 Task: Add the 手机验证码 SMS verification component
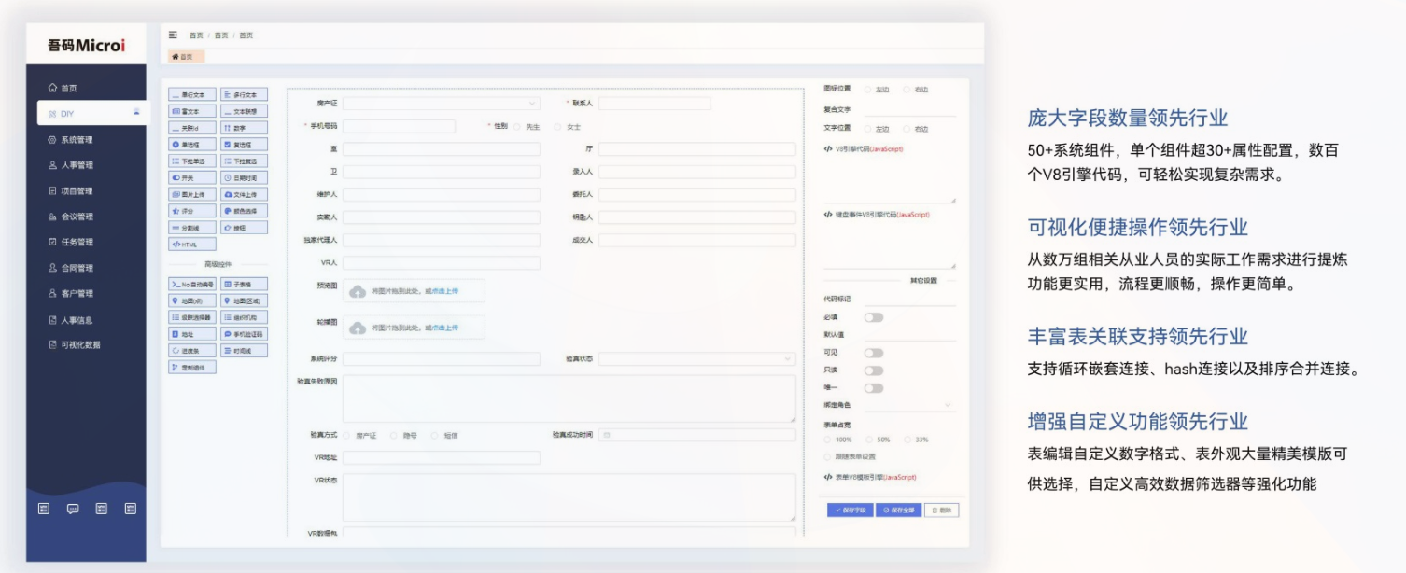(x=245, y=333)
